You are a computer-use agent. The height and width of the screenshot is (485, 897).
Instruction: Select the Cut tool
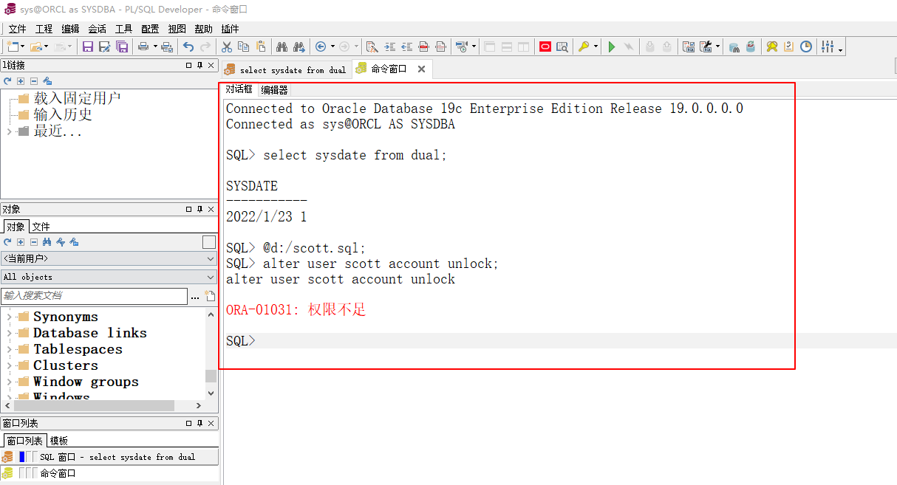[226, 47]
